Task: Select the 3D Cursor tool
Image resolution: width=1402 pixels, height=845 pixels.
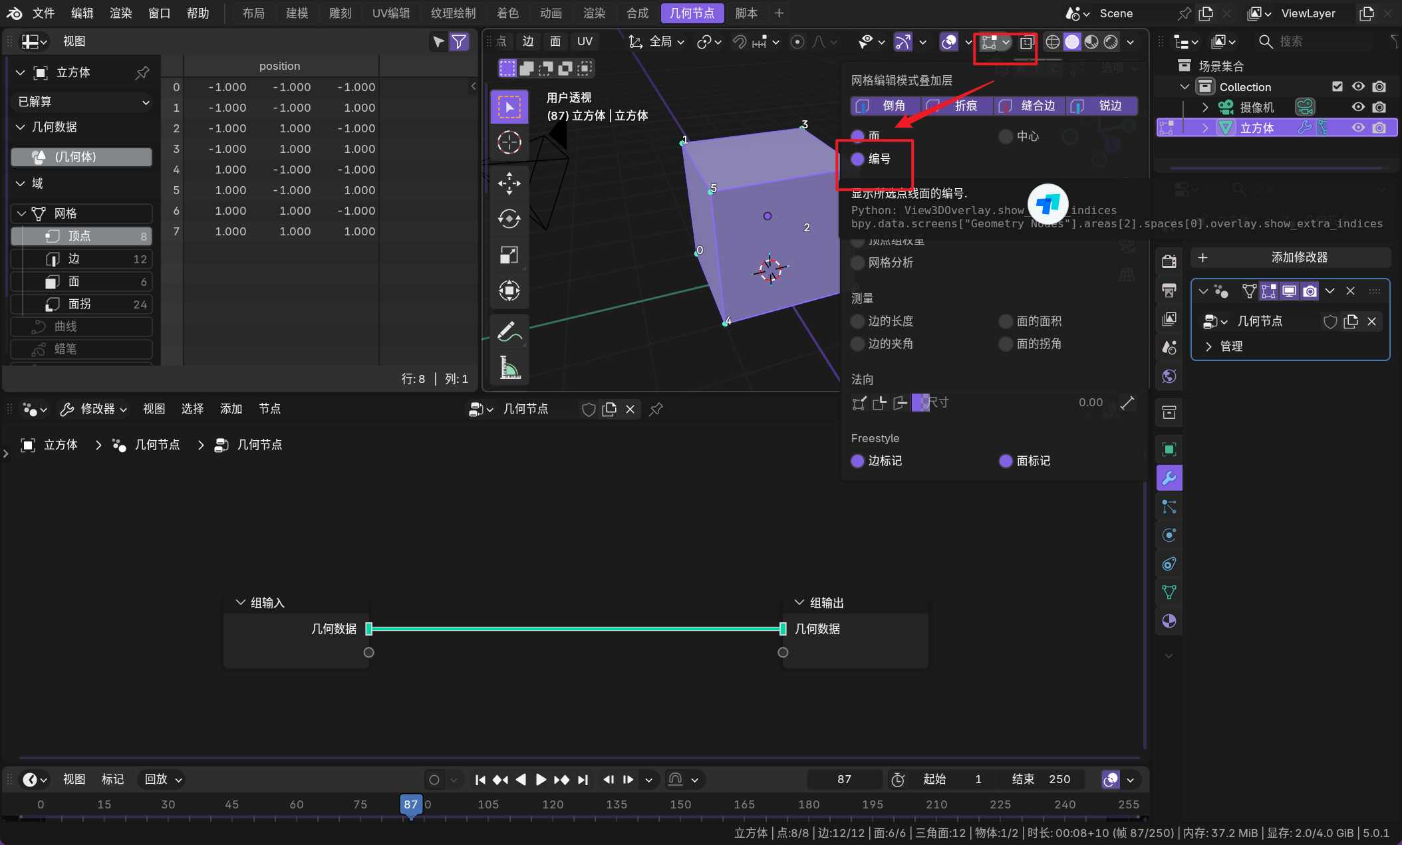Action: pyautogui.click(x=509, y=142)
